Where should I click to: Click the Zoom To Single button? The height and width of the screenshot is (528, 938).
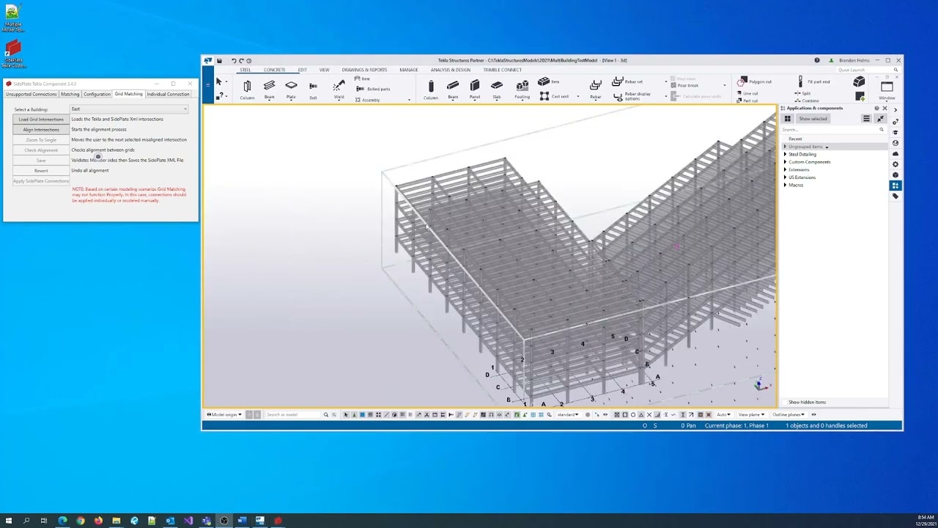[x=41, y=140]
